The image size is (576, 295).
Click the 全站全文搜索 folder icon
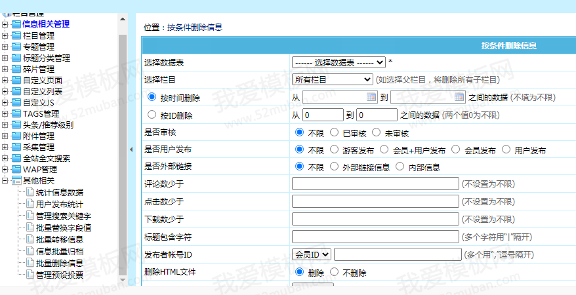tap(16, 159)
